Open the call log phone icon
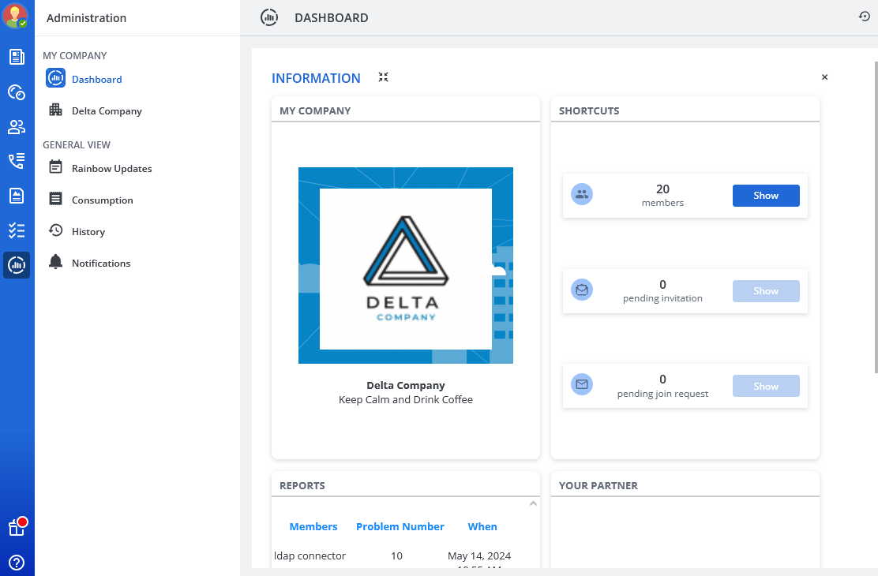 [x=17, y=161]
